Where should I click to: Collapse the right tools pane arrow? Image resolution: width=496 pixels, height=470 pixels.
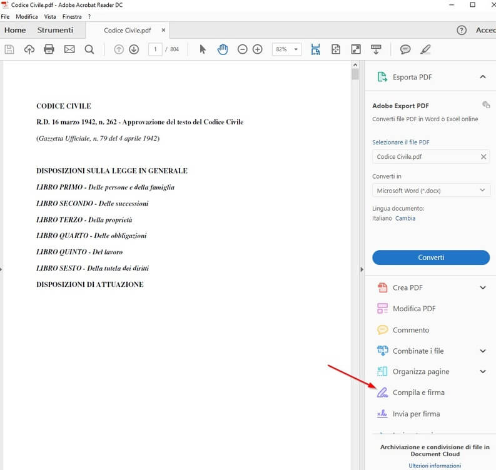tap(362, 269)
